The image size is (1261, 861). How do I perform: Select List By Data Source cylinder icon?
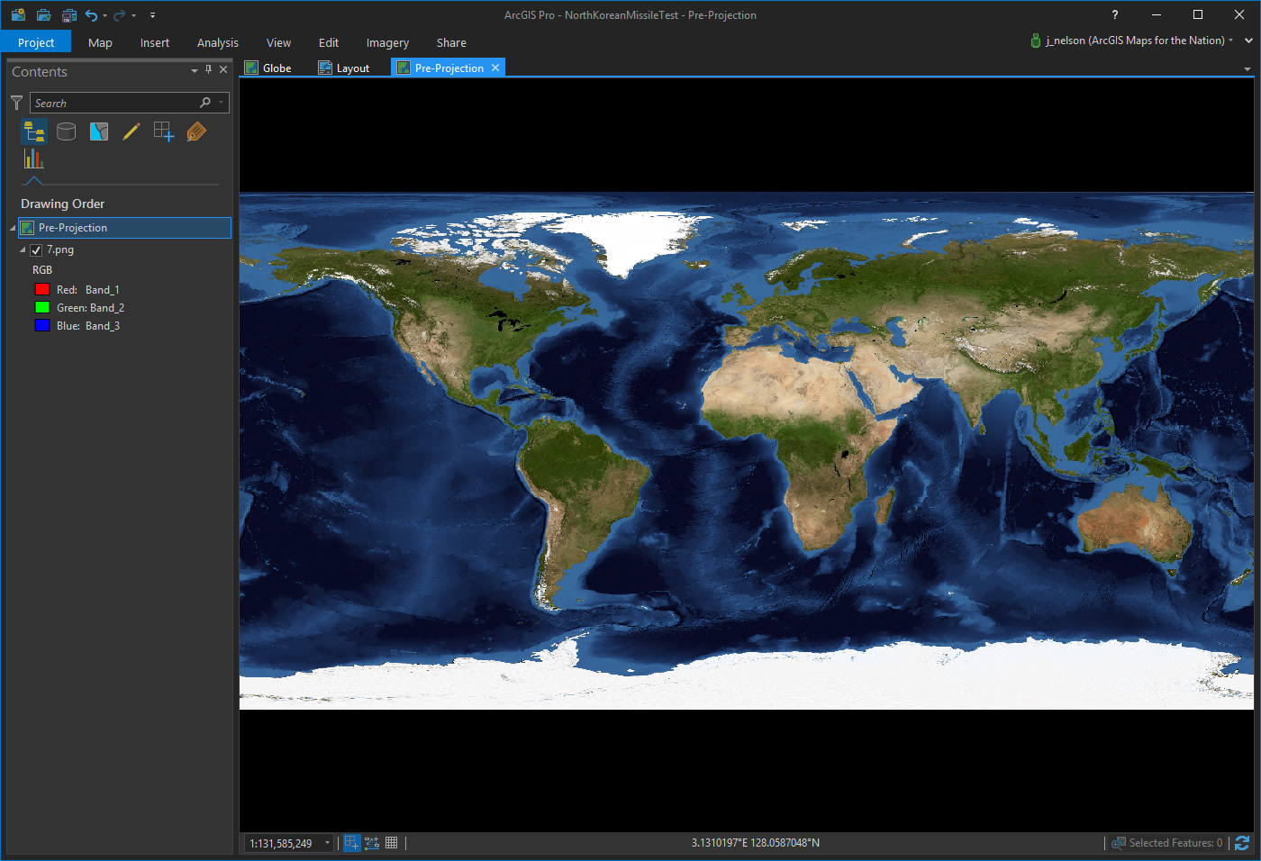tap(66, 131)
